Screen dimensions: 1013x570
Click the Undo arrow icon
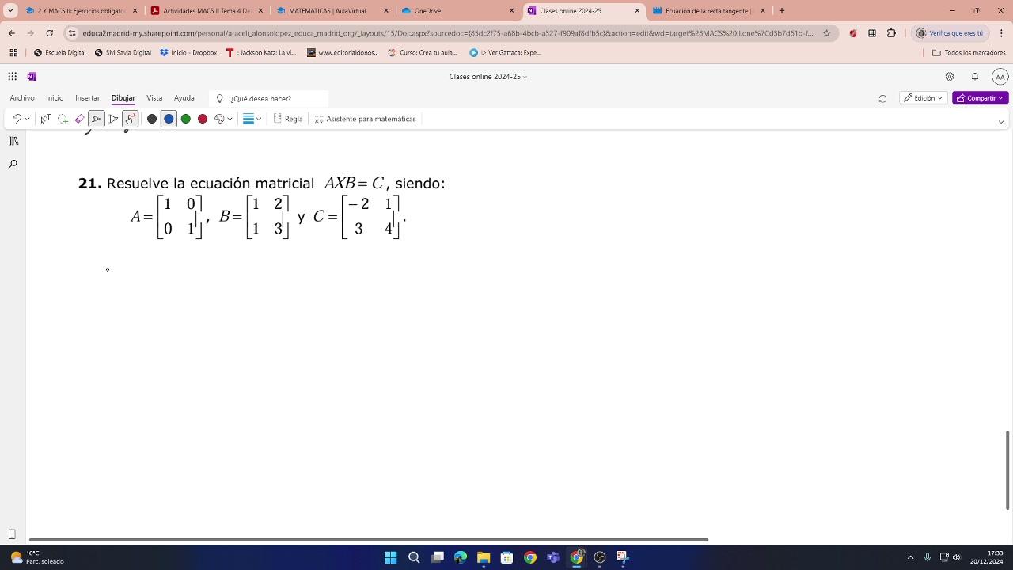[x=16, y=119]
